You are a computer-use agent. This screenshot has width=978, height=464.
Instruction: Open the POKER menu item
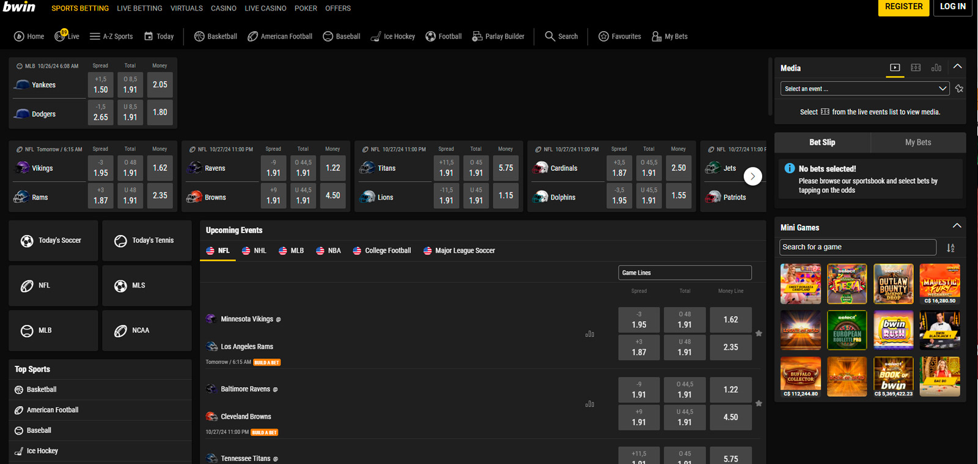click(306, 9)
